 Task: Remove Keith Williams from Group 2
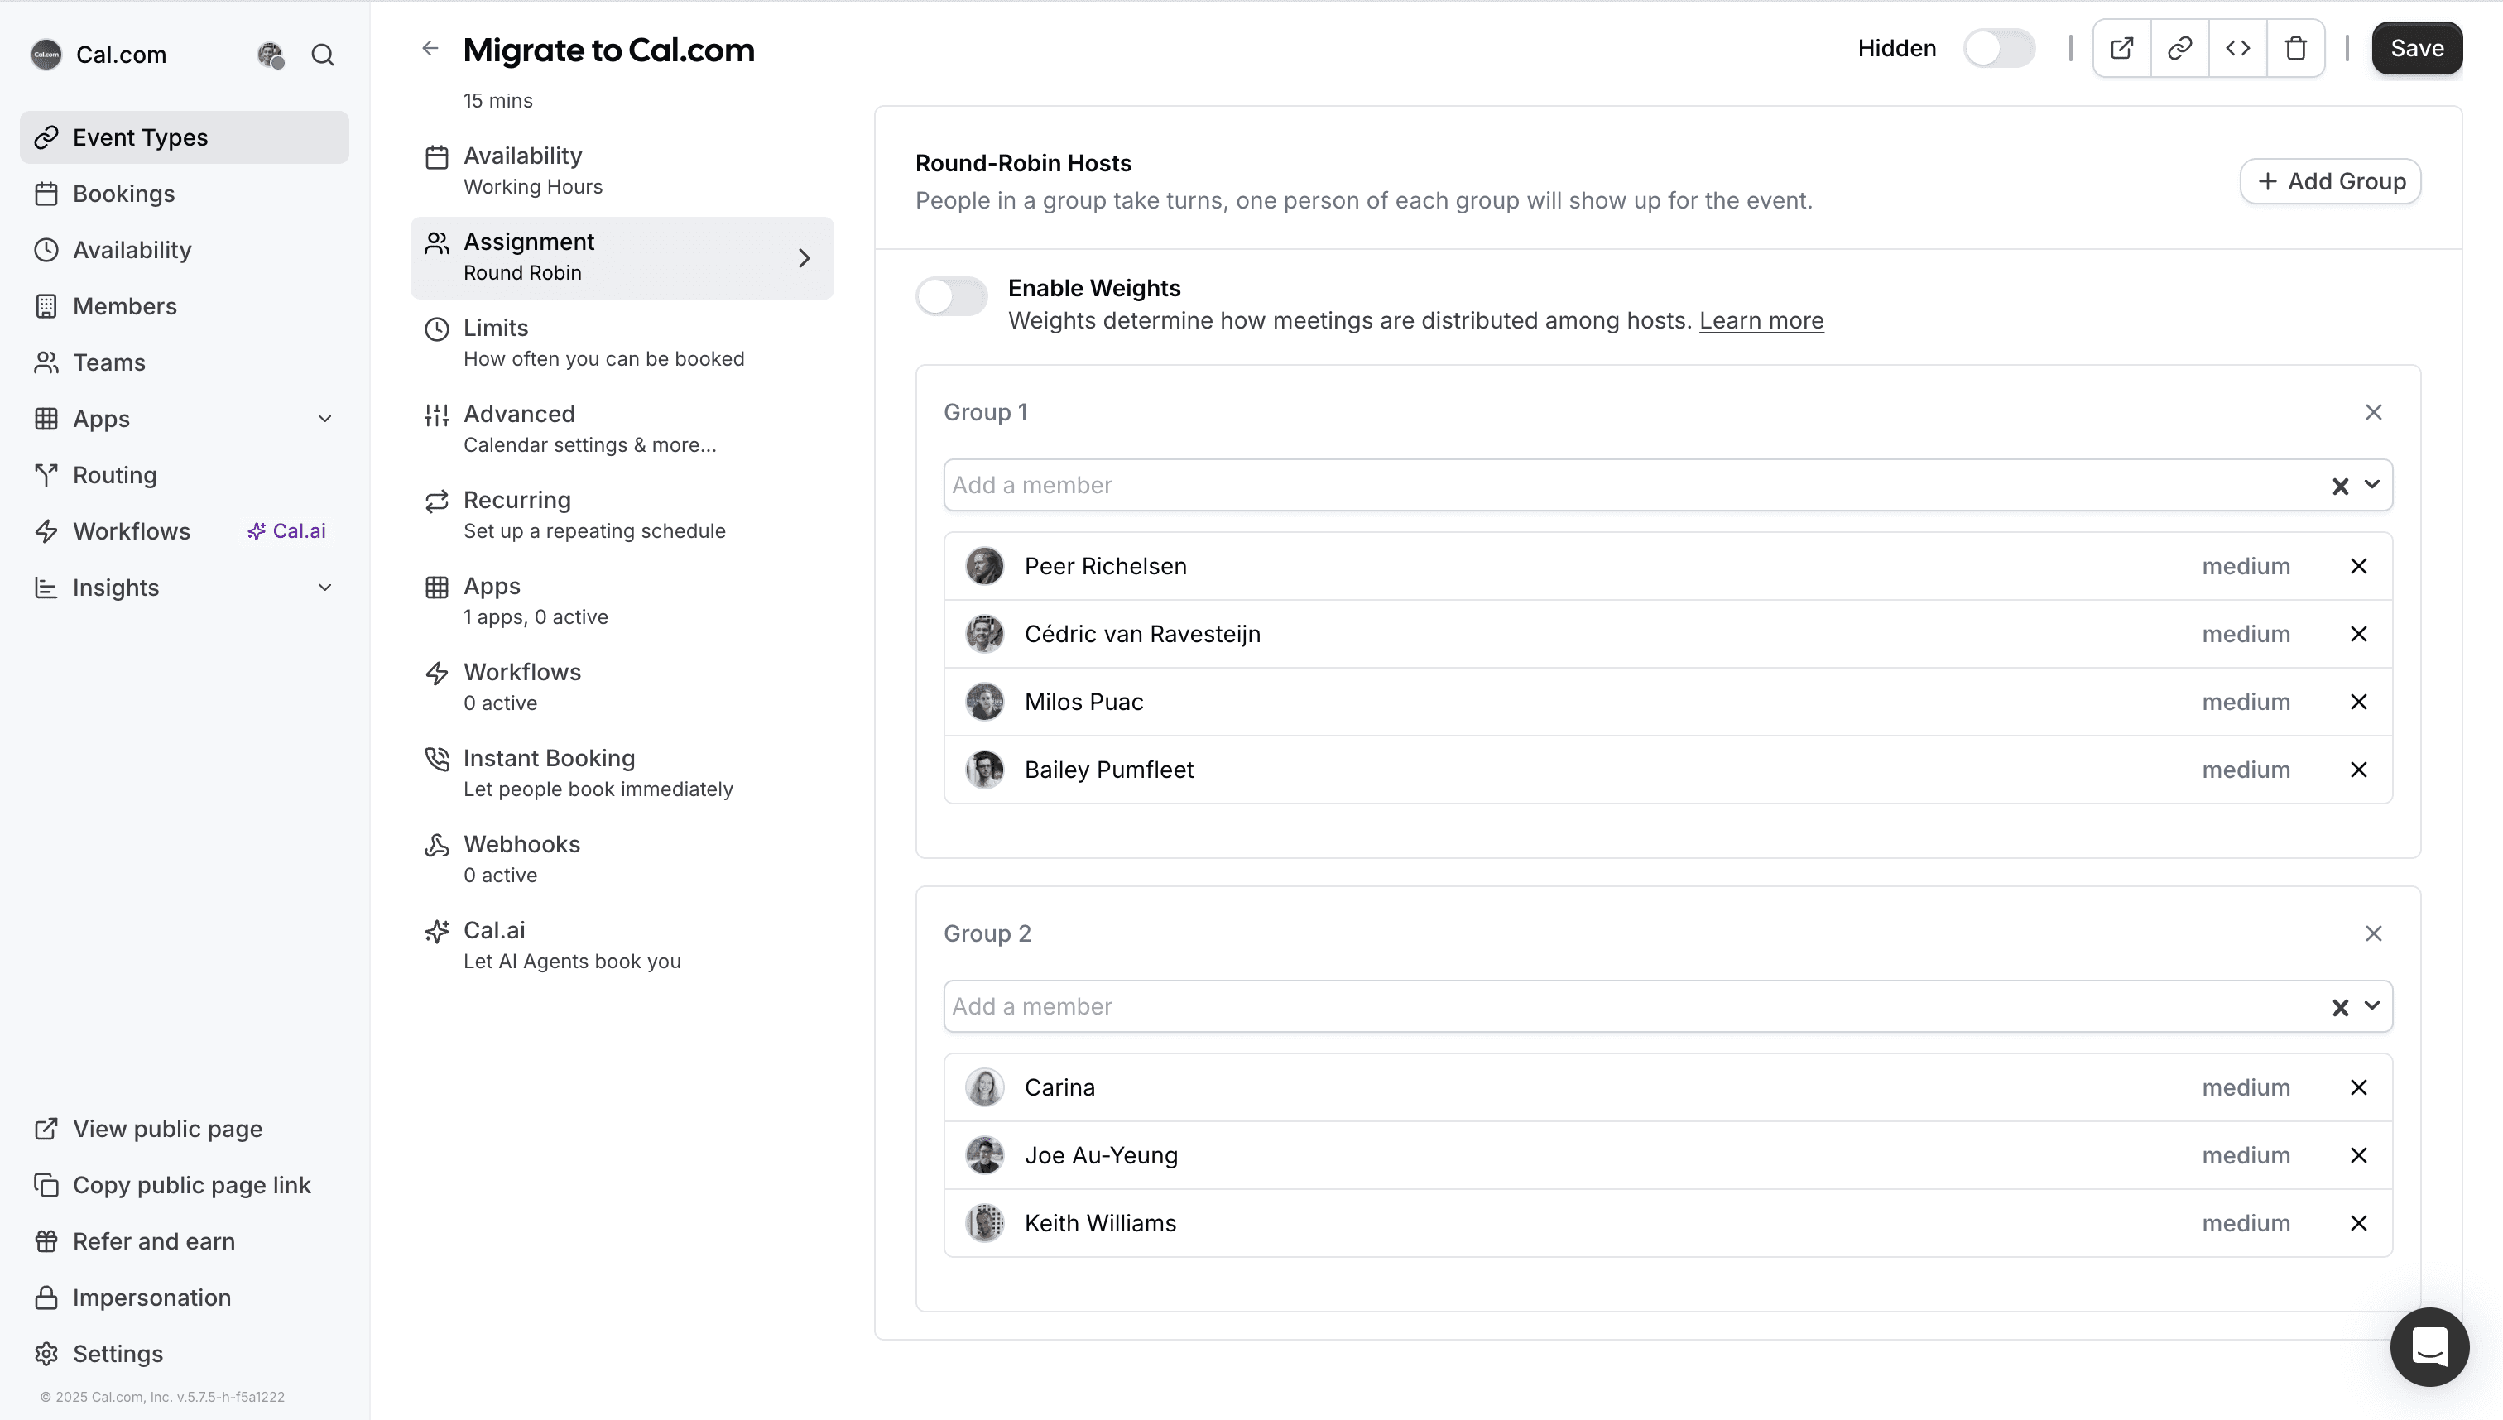[2359, 1223]
